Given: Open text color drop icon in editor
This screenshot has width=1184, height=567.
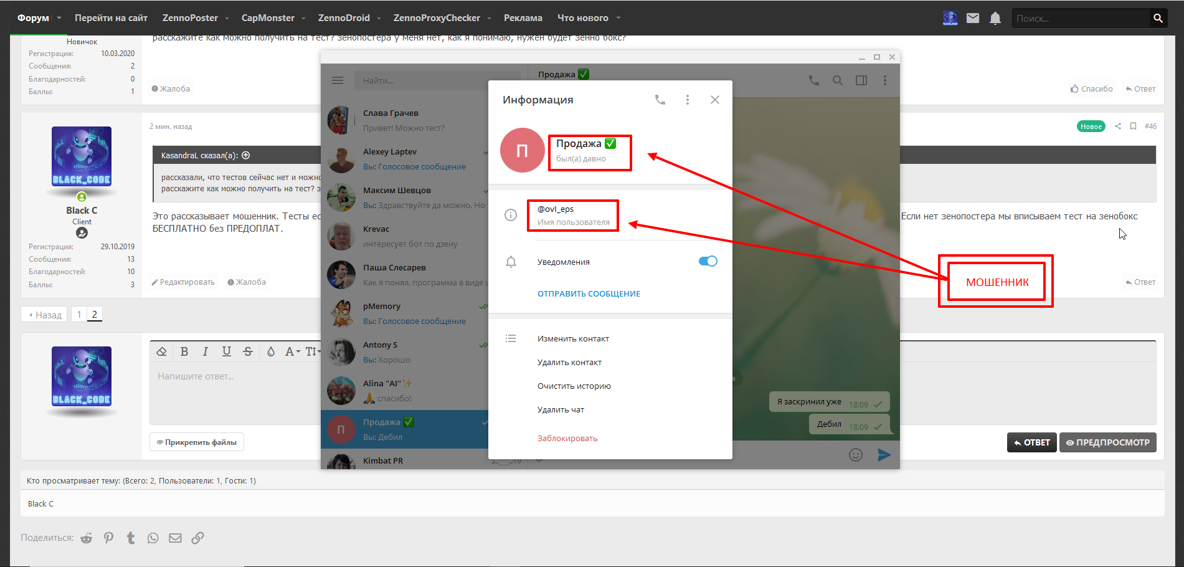Looking at the screenshot, I should 271,351.
